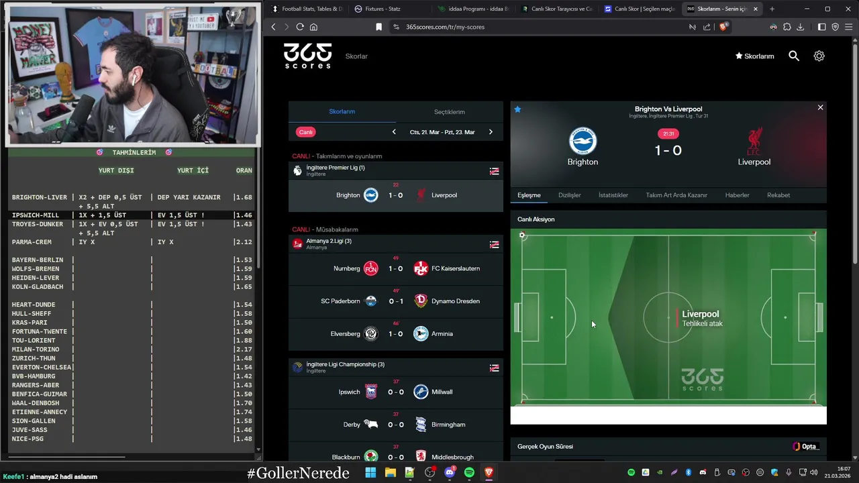Toggle the Canlı live filter
Screen dimensions: 859x483
pos(306,132)
